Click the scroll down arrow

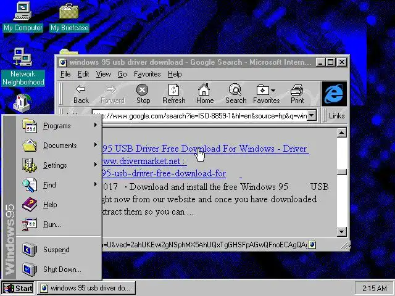(341, 231)
